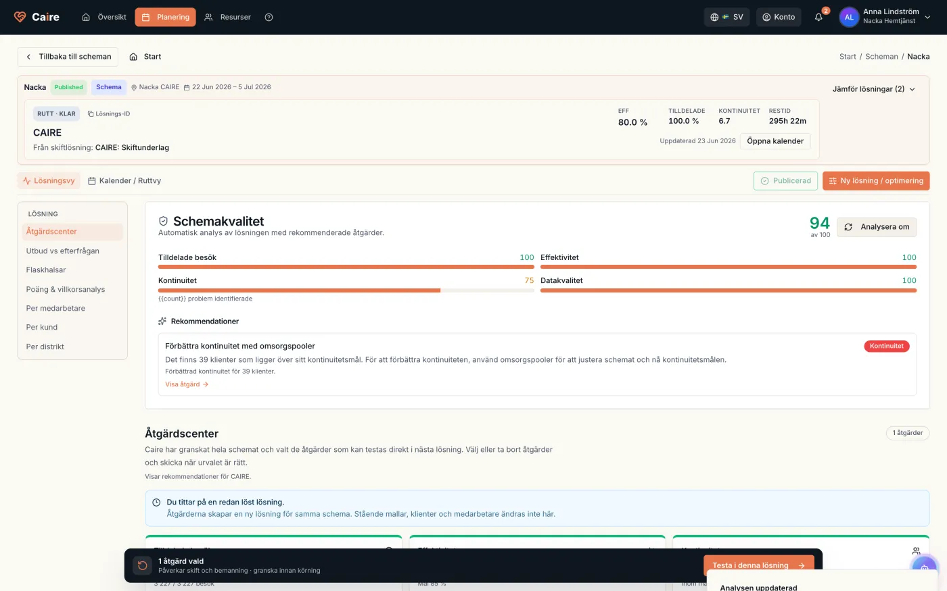947x591 pixels.
Task: Open Resurser in top navigation
Action: point(228,17)
